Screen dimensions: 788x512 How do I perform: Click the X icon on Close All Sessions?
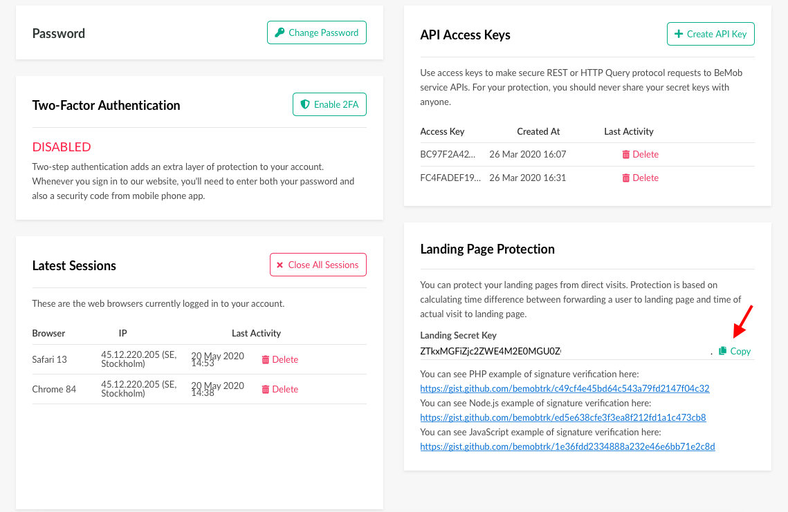pyautogui.click(x=280, y=265)
